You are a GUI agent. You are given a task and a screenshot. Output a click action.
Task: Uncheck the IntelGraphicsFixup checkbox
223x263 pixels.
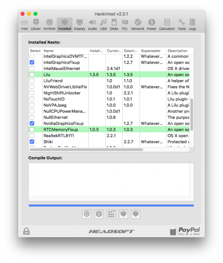(x=32, y=62)
